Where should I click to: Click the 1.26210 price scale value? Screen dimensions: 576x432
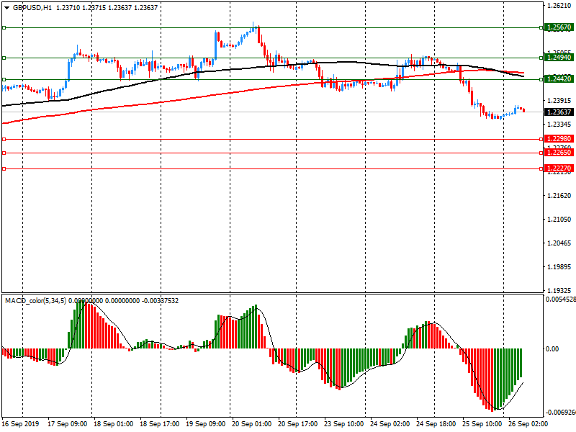tap(559, 6)
